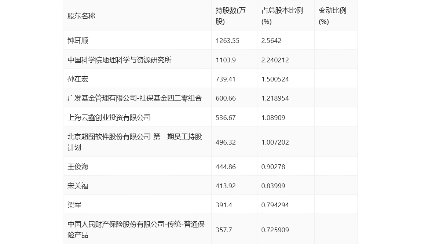Image resolution: width=421 pixels, height=244 pixels.
Task: Select the ratio 0.794294
Action: [275, 205]
